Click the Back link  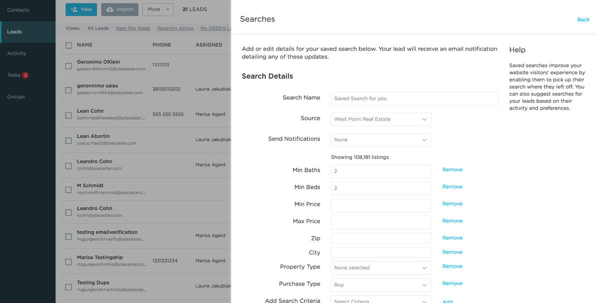583,19
